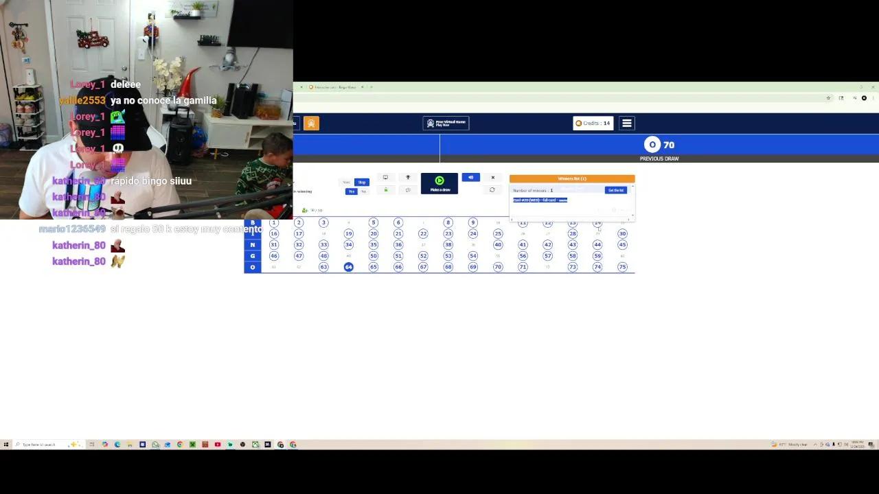Click bingo ball number 75
The width and height of the screenshot is (879, 494).
pyautogui.click(x=622, y=267)
